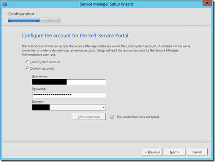Image resolution: width=215 pixels, height=162 pixels.
Task: Click into the Password field
Action: pos(69,95)
